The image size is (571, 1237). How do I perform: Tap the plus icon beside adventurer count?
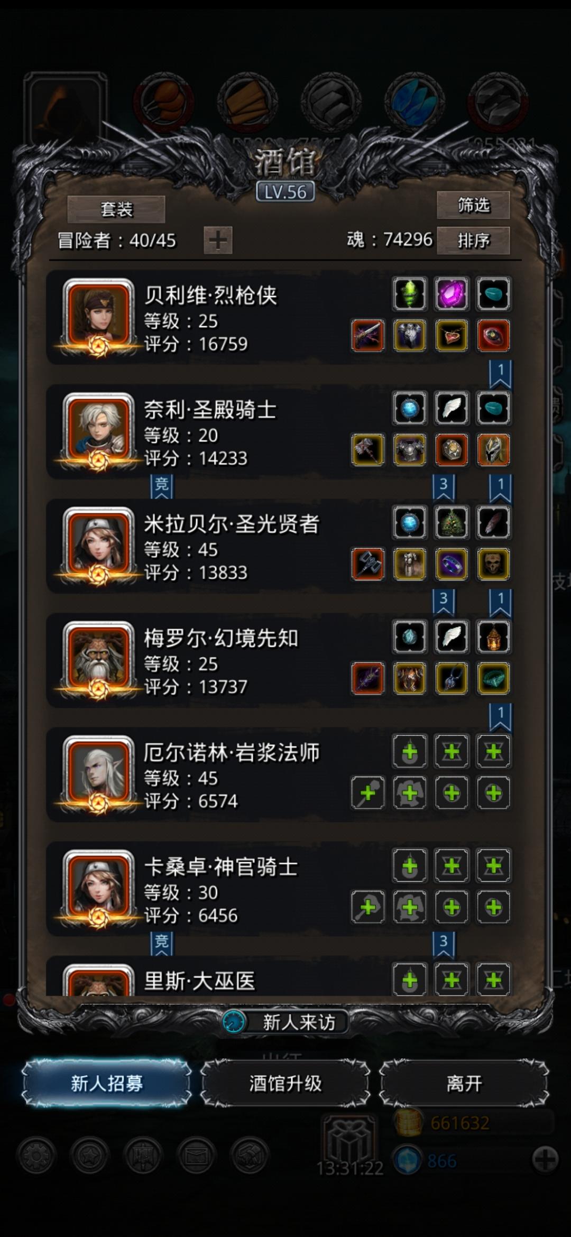click(218, 241)
